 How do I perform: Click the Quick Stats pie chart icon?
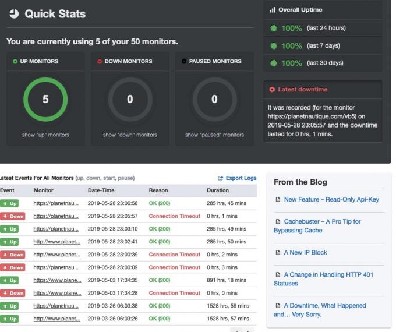(13, 14)
